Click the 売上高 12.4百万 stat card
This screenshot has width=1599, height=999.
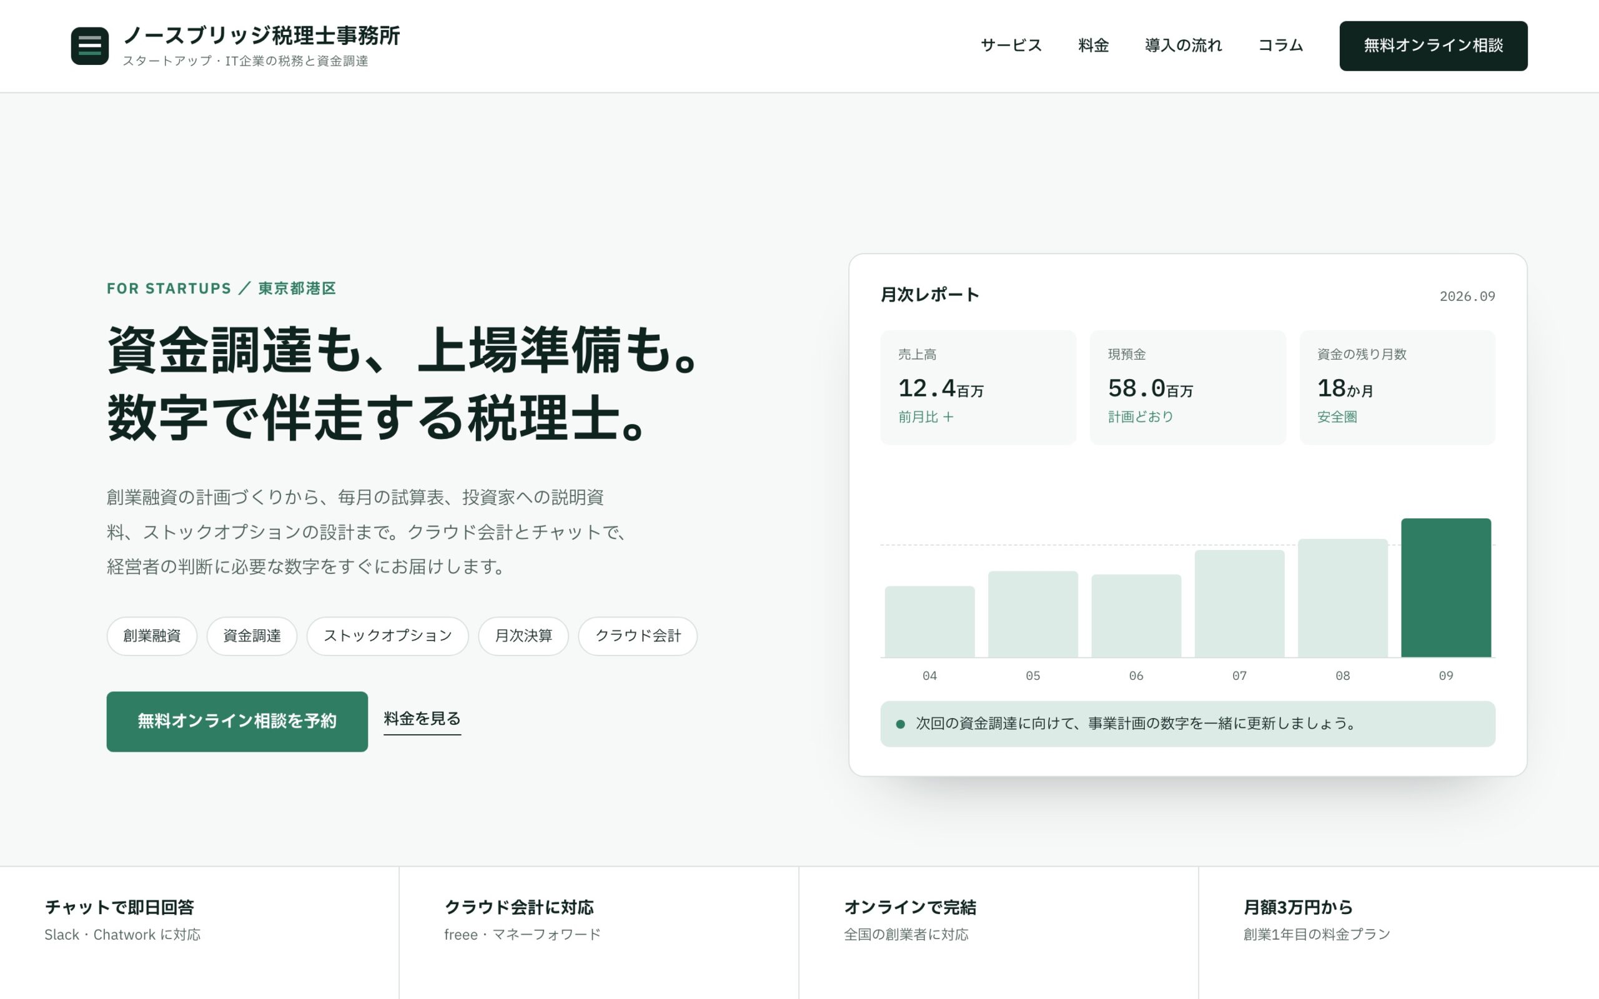point(979,387)
